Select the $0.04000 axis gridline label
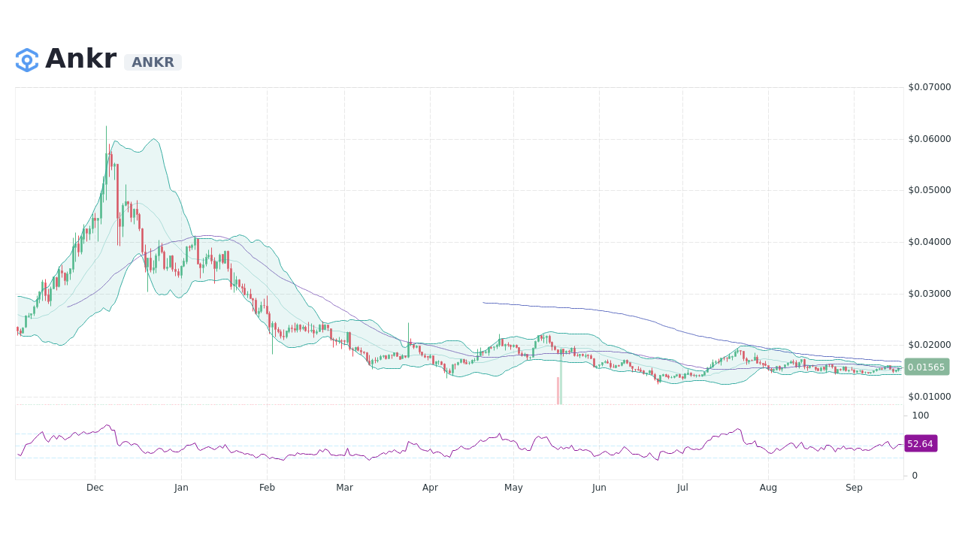 [x=928, y=241]
